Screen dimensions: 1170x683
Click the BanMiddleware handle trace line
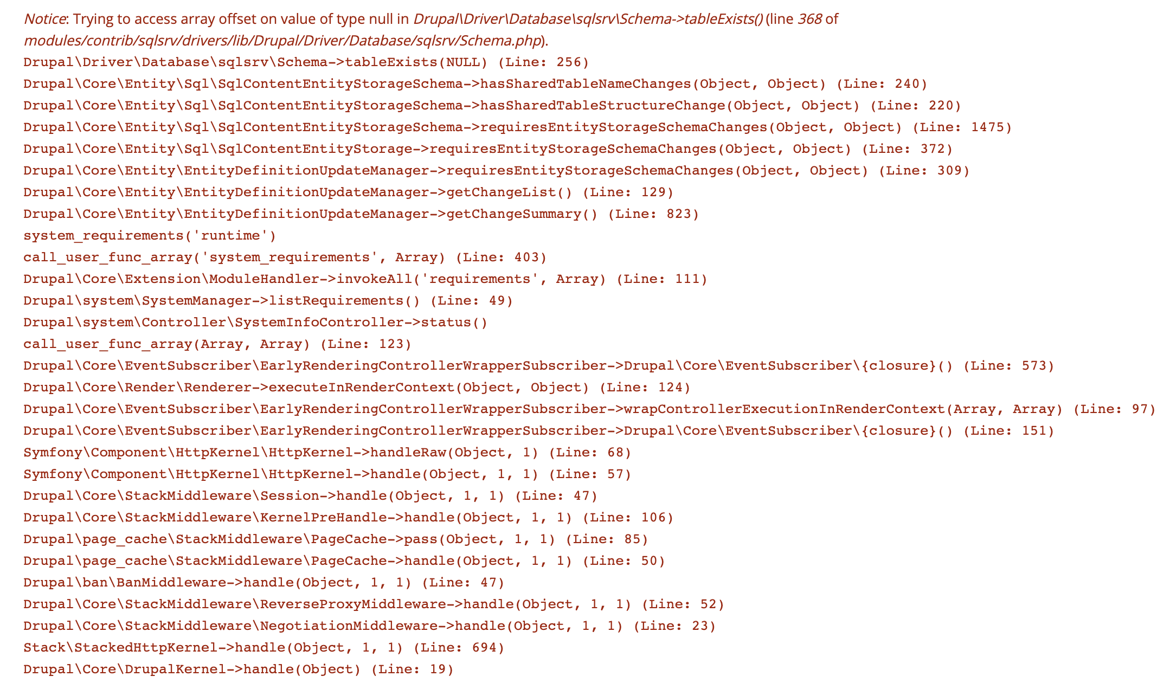click(x=264, y=583)
